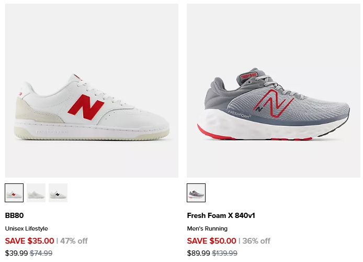This screenshot has height=262, width=363.
Task: Click the Unisex Lifestyle category label
Action: (x=27, y=228)
